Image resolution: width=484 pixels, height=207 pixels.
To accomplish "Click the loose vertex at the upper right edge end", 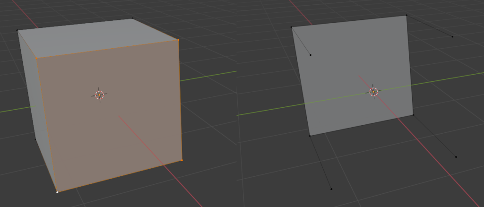I will (x=452, y=36).
